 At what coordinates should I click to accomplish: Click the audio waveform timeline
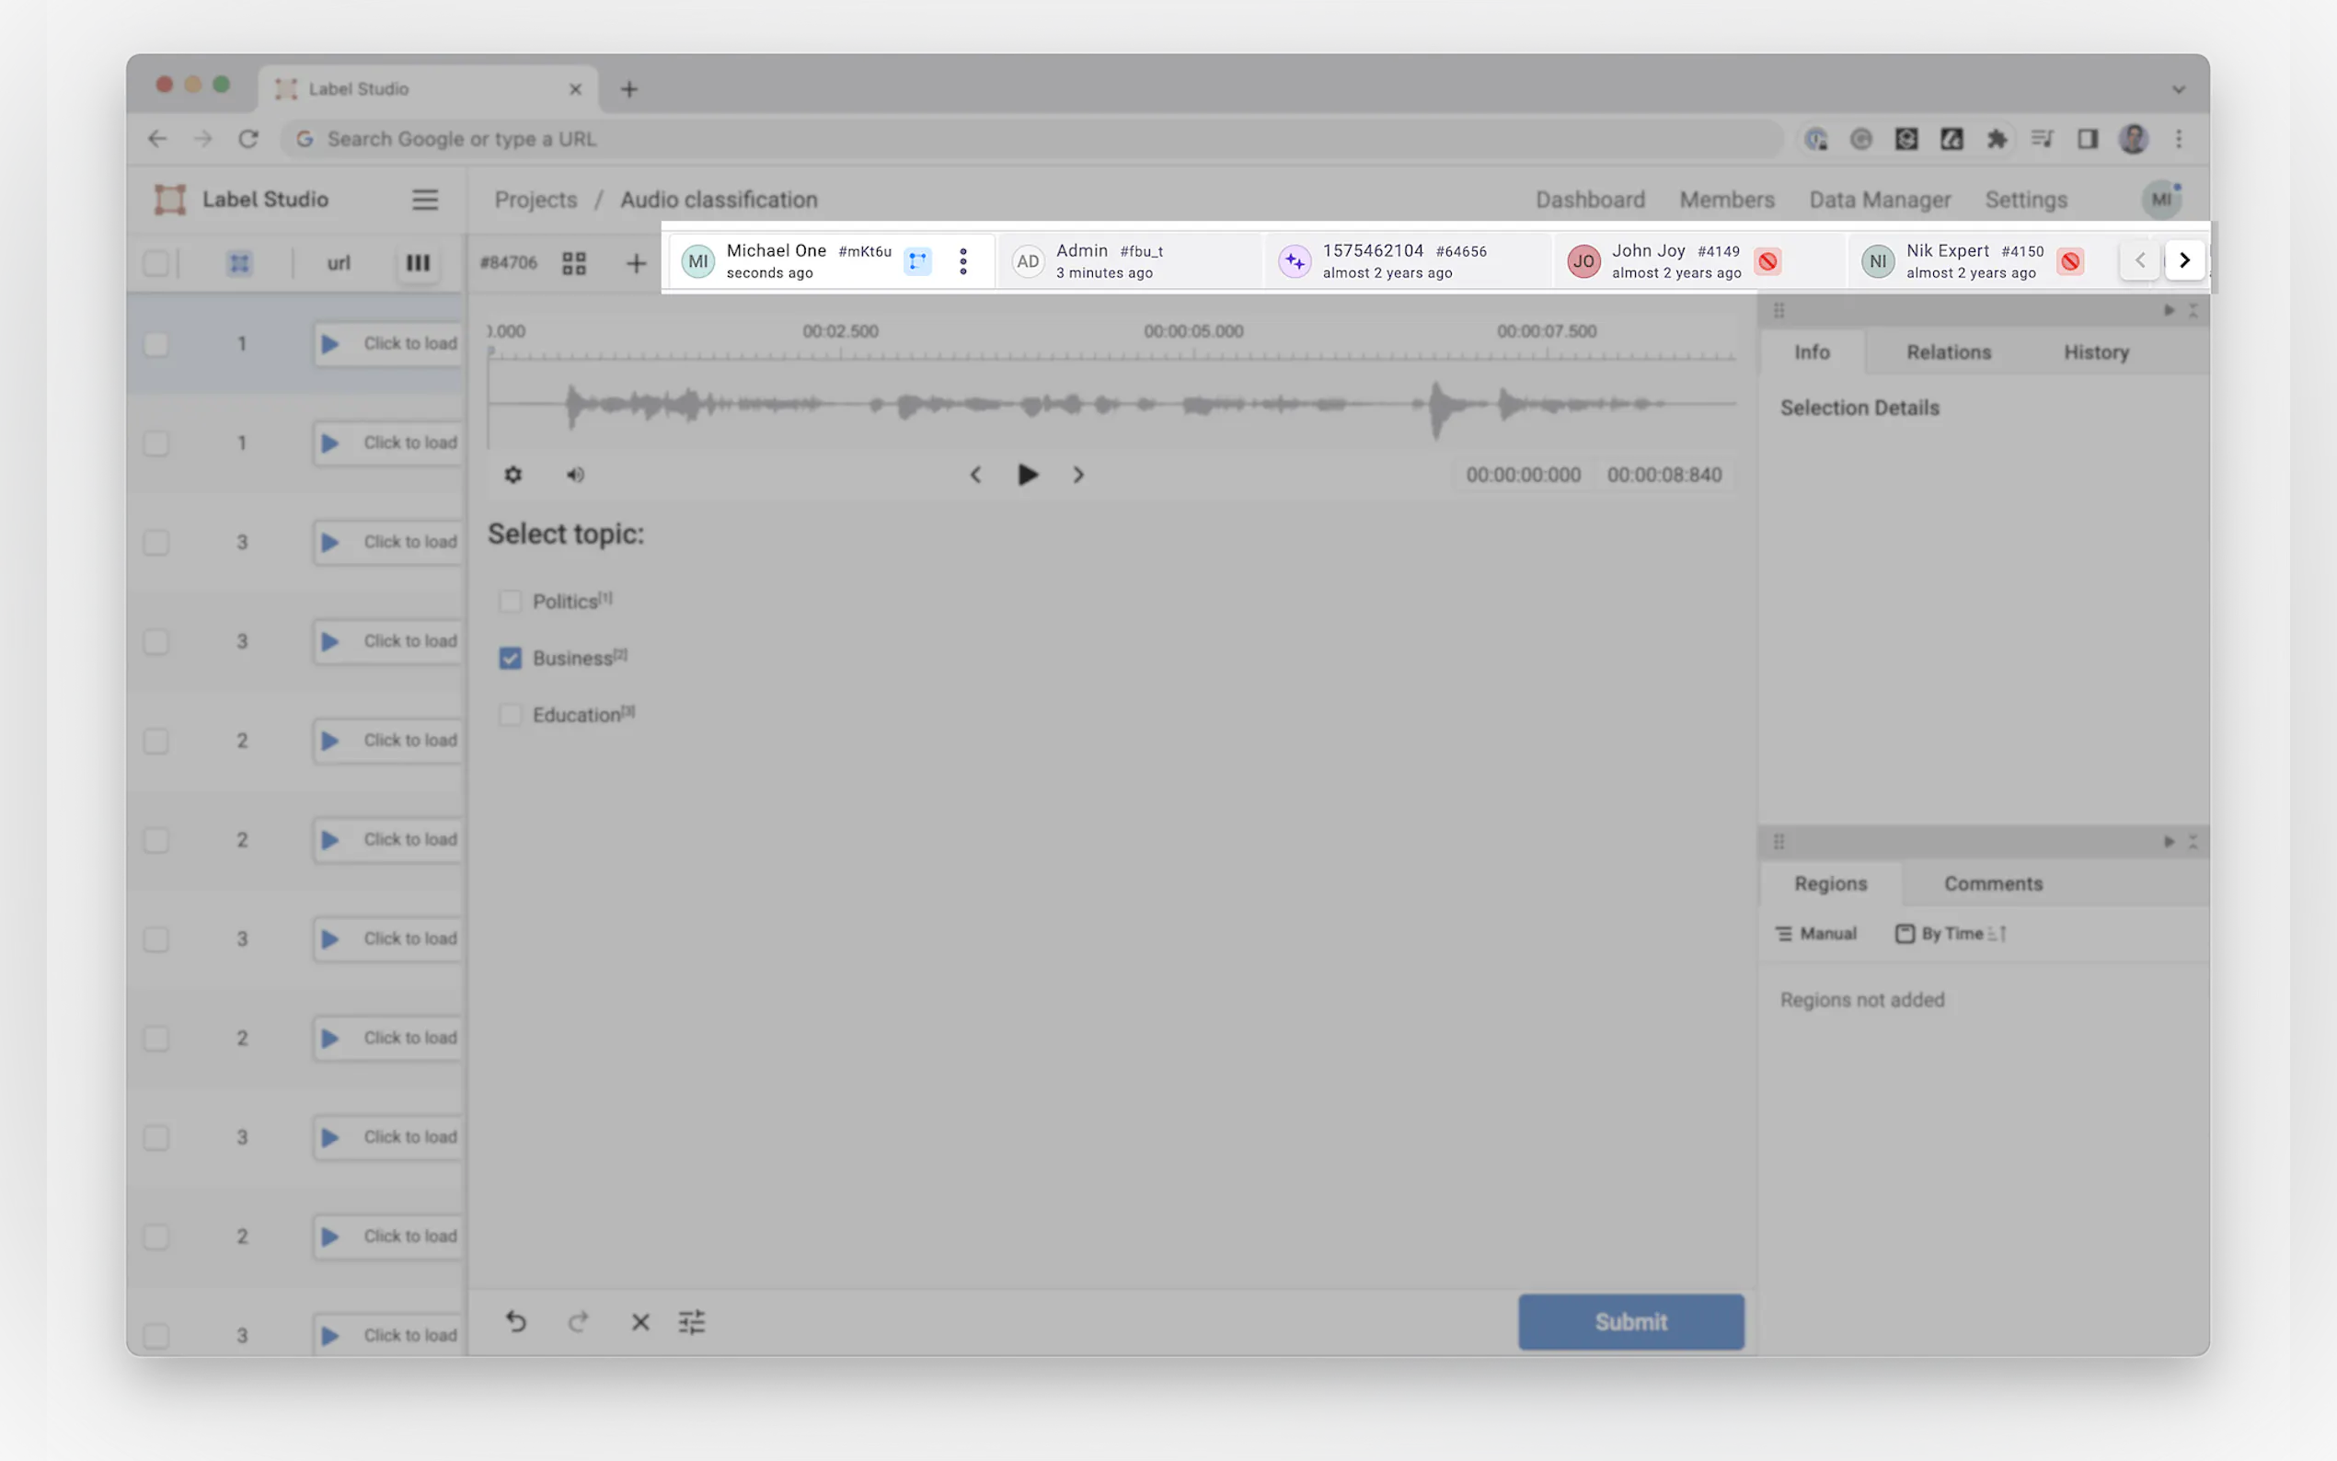1111,404
